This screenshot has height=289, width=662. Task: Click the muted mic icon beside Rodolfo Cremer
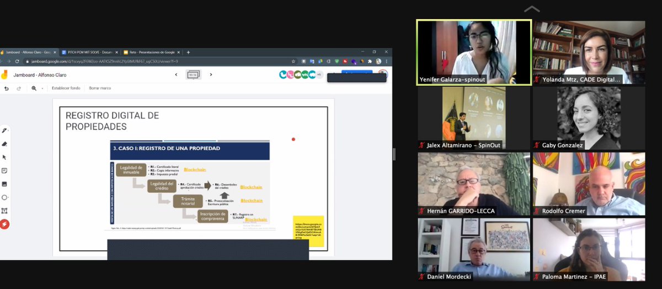(x=537, y=211)
